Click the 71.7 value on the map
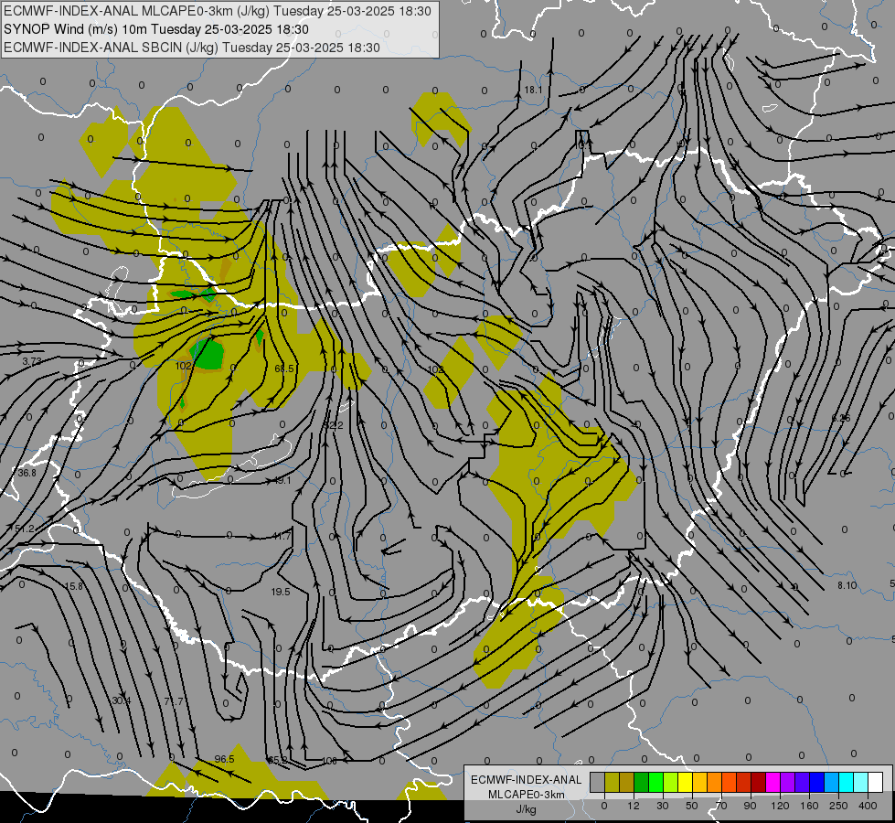Image resolution: width=895 pixels, height=823 pixels. (x=174, y=700)
